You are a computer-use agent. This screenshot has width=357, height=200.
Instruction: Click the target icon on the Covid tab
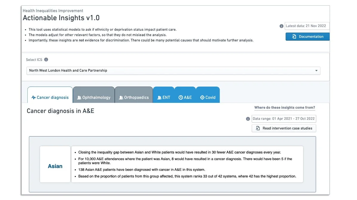(x=202, y=97)
